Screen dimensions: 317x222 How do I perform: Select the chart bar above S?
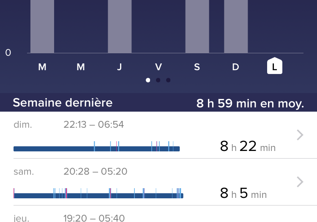[197, 26]
